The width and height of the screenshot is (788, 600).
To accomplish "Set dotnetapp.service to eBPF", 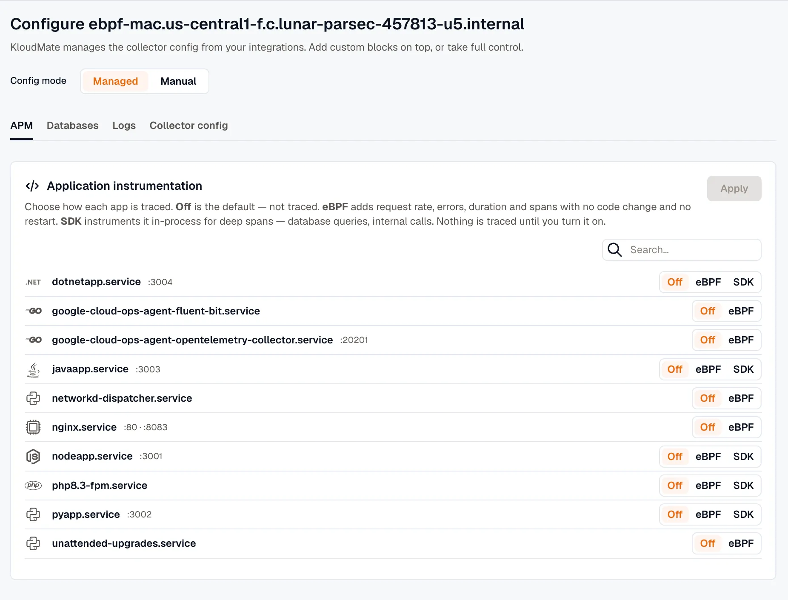I will [708, 282].
